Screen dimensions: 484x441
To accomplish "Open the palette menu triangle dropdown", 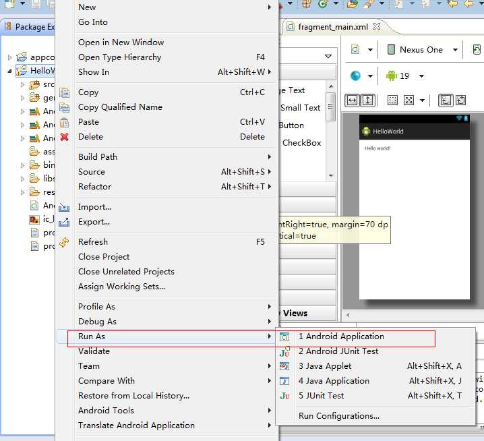I will point(328,56).
